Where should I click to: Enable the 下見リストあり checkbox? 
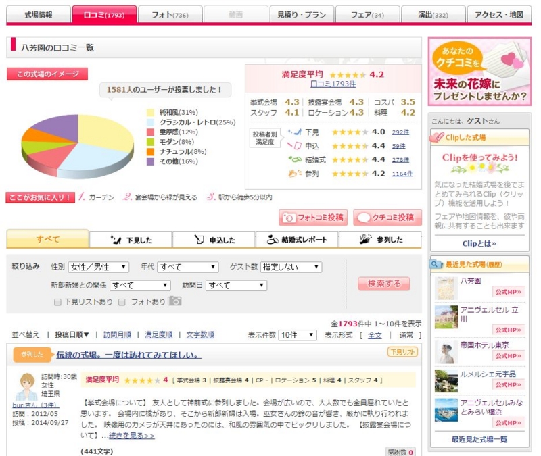pos(57,301)
